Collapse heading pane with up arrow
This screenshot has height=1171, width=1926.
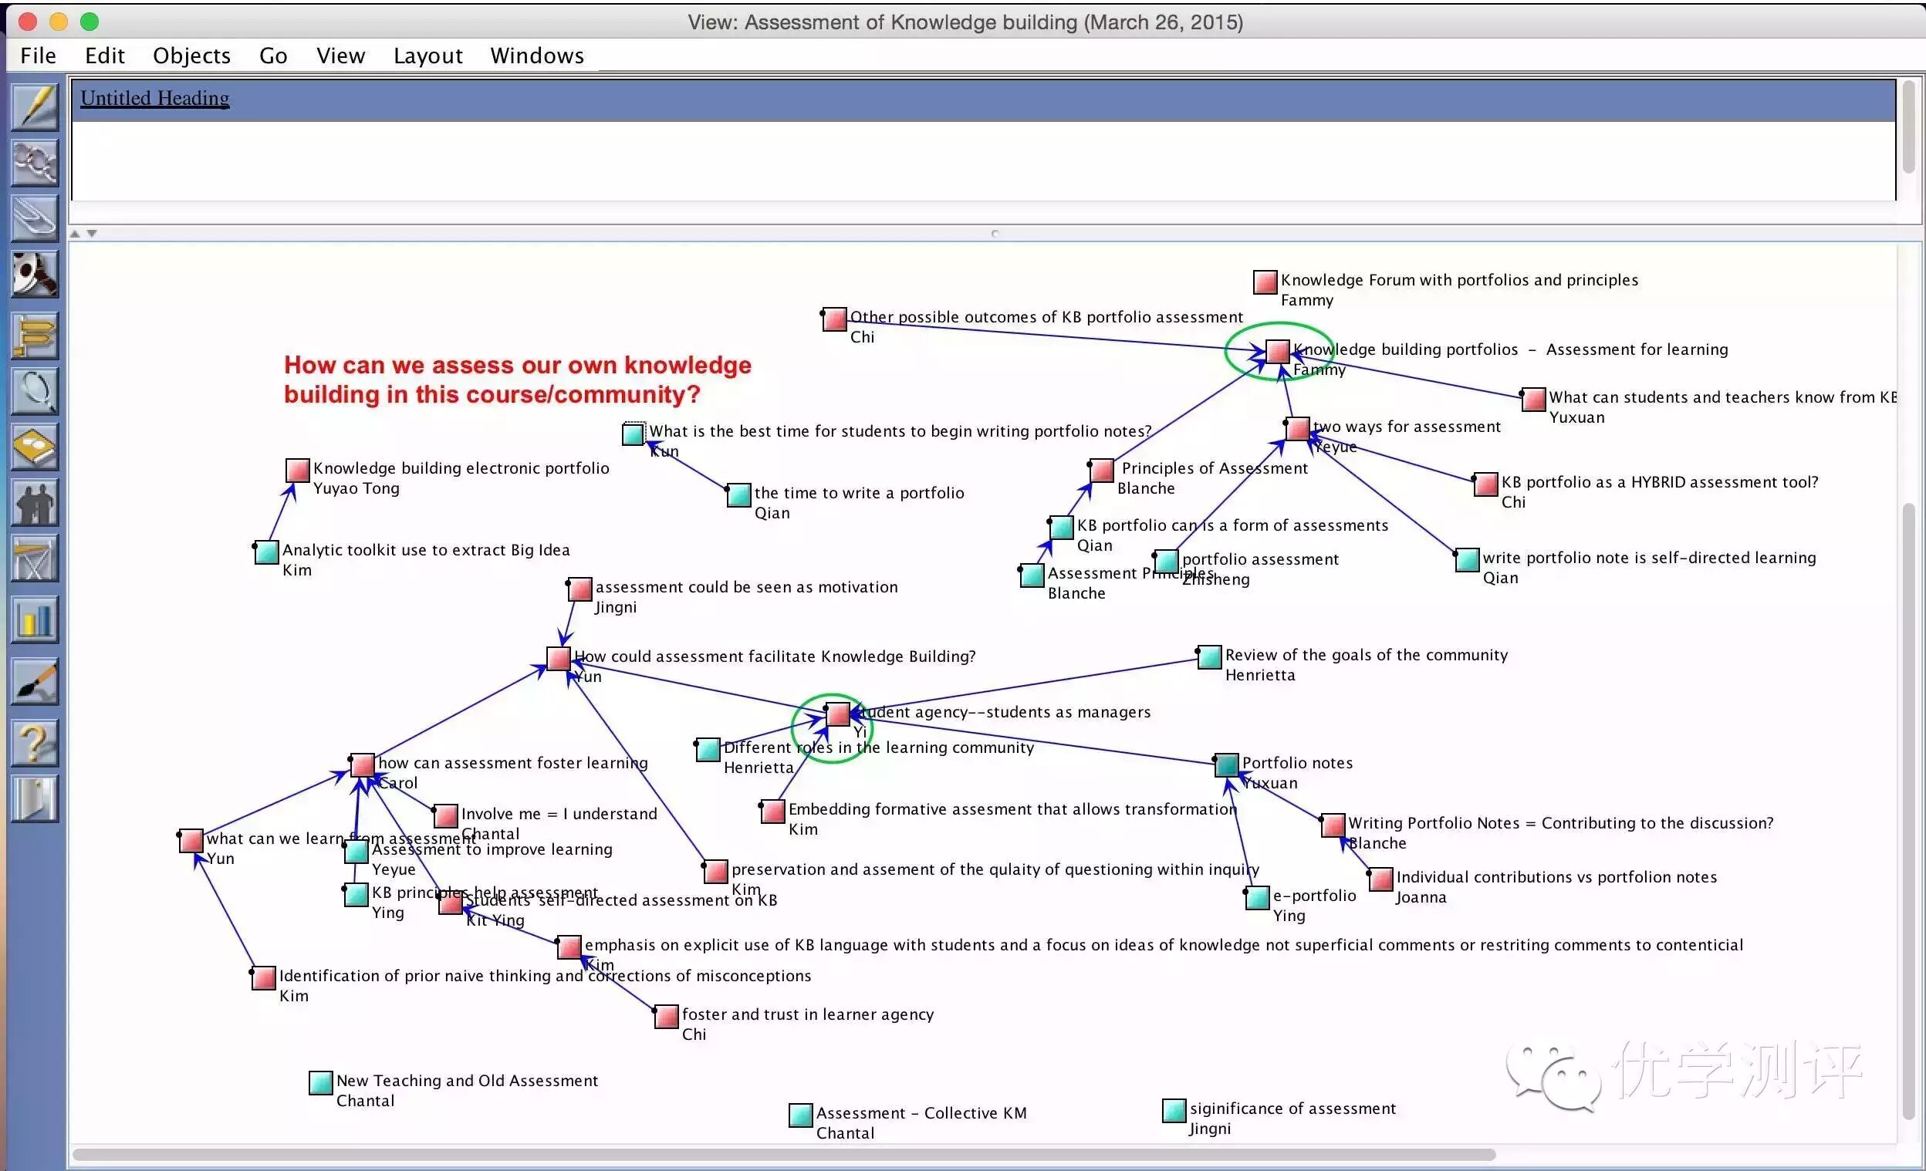(x=76, y=234)
